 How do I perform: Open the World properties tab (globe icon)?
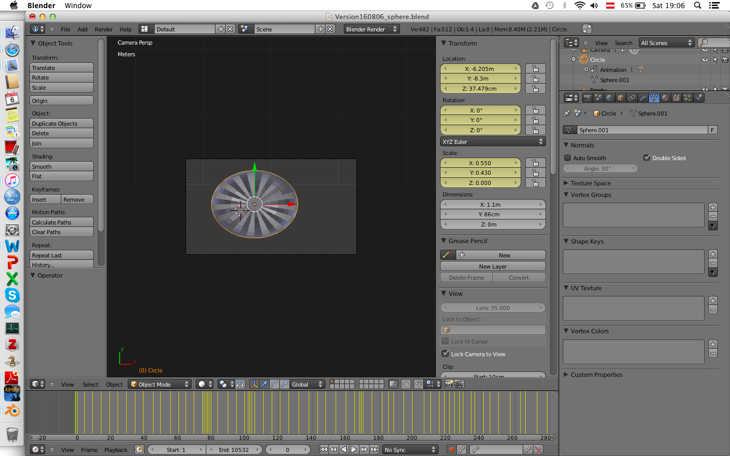tap(609, 98)
